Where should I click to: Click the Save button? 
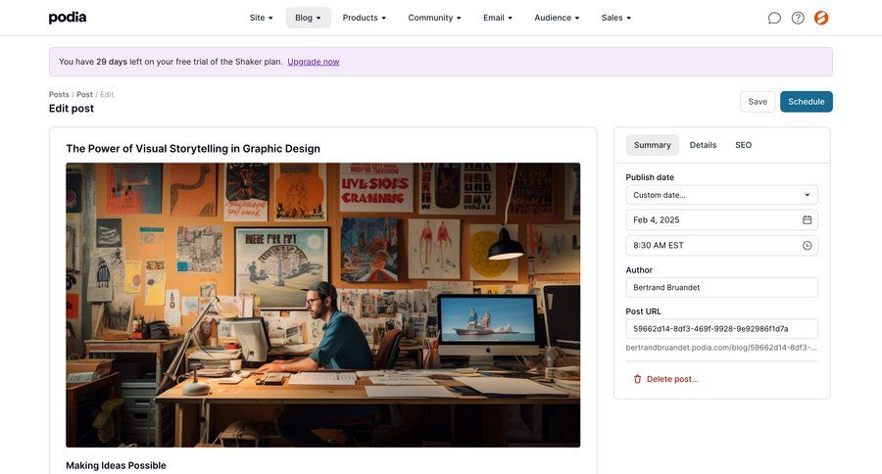(758, 102)
